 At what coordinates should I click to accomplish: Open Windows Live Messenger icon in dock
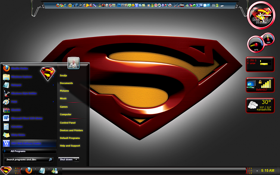(x=187, y=5)
